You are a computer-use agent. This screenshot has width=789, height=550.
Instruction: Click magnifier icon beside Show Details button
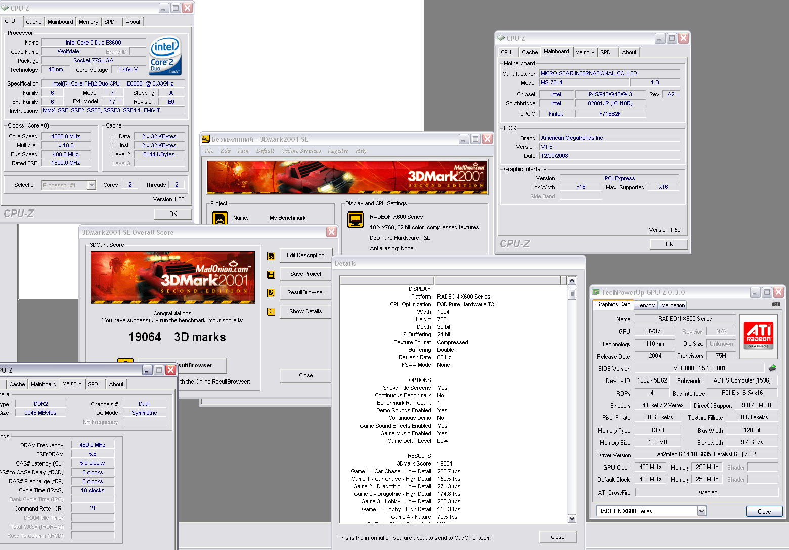[x=271, y=312]
